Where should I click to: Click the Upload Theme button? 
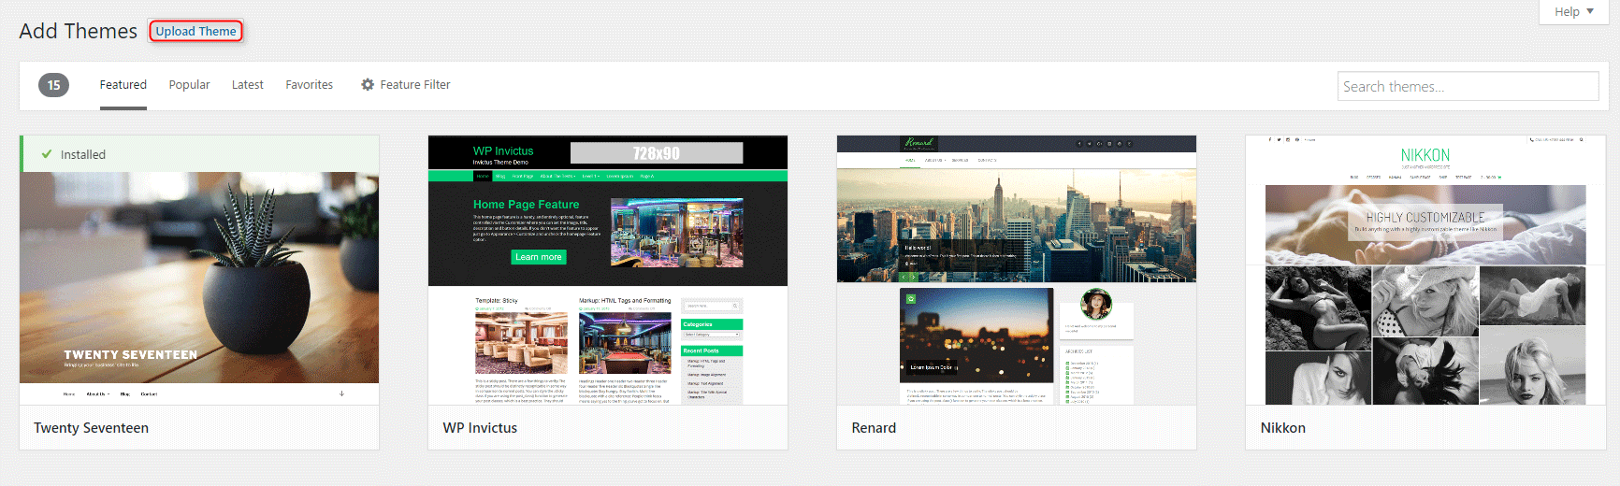click(195, 31)
